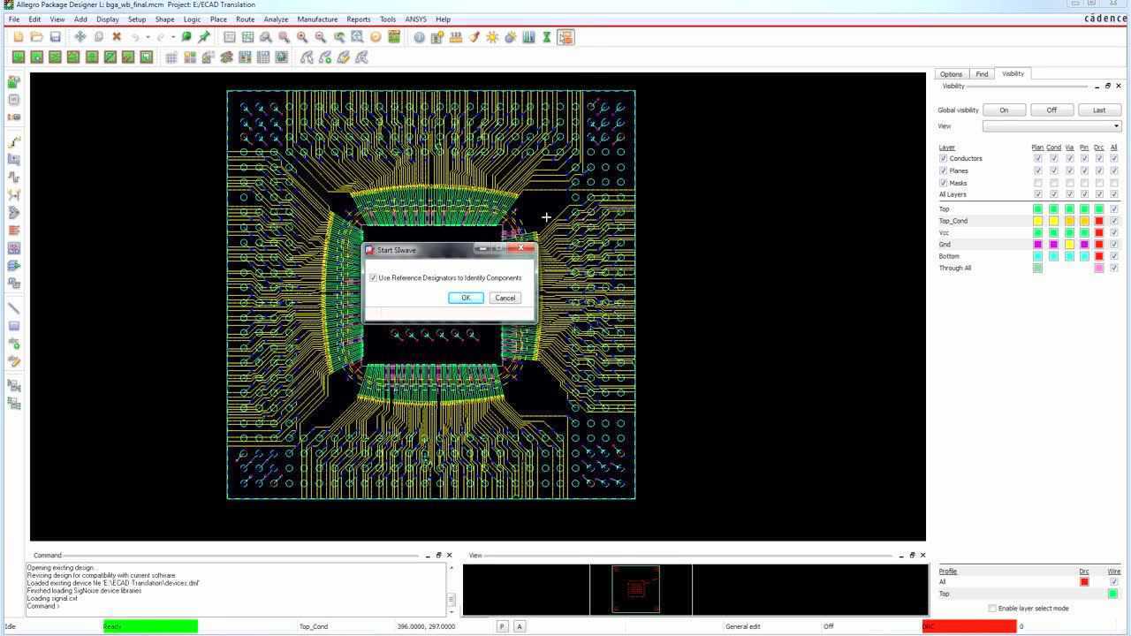The width and height of the screenshot is (1131, 636).
Task: Click the Move tool icon
Action: coord(80,37)
